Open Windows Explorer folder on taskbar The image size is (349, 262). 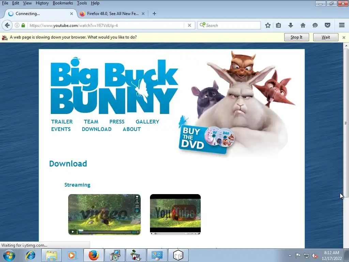pyautogui.click(x=51, y=255)
